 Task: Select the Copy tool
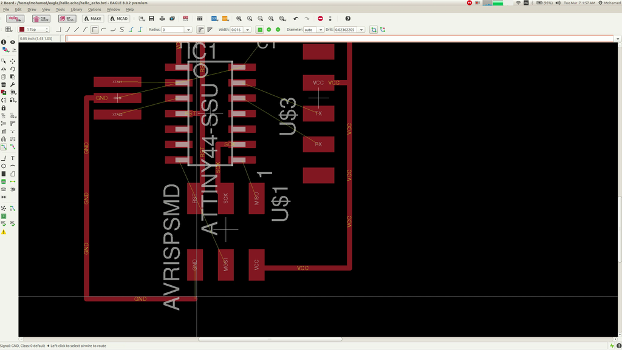tap(4, 77)
